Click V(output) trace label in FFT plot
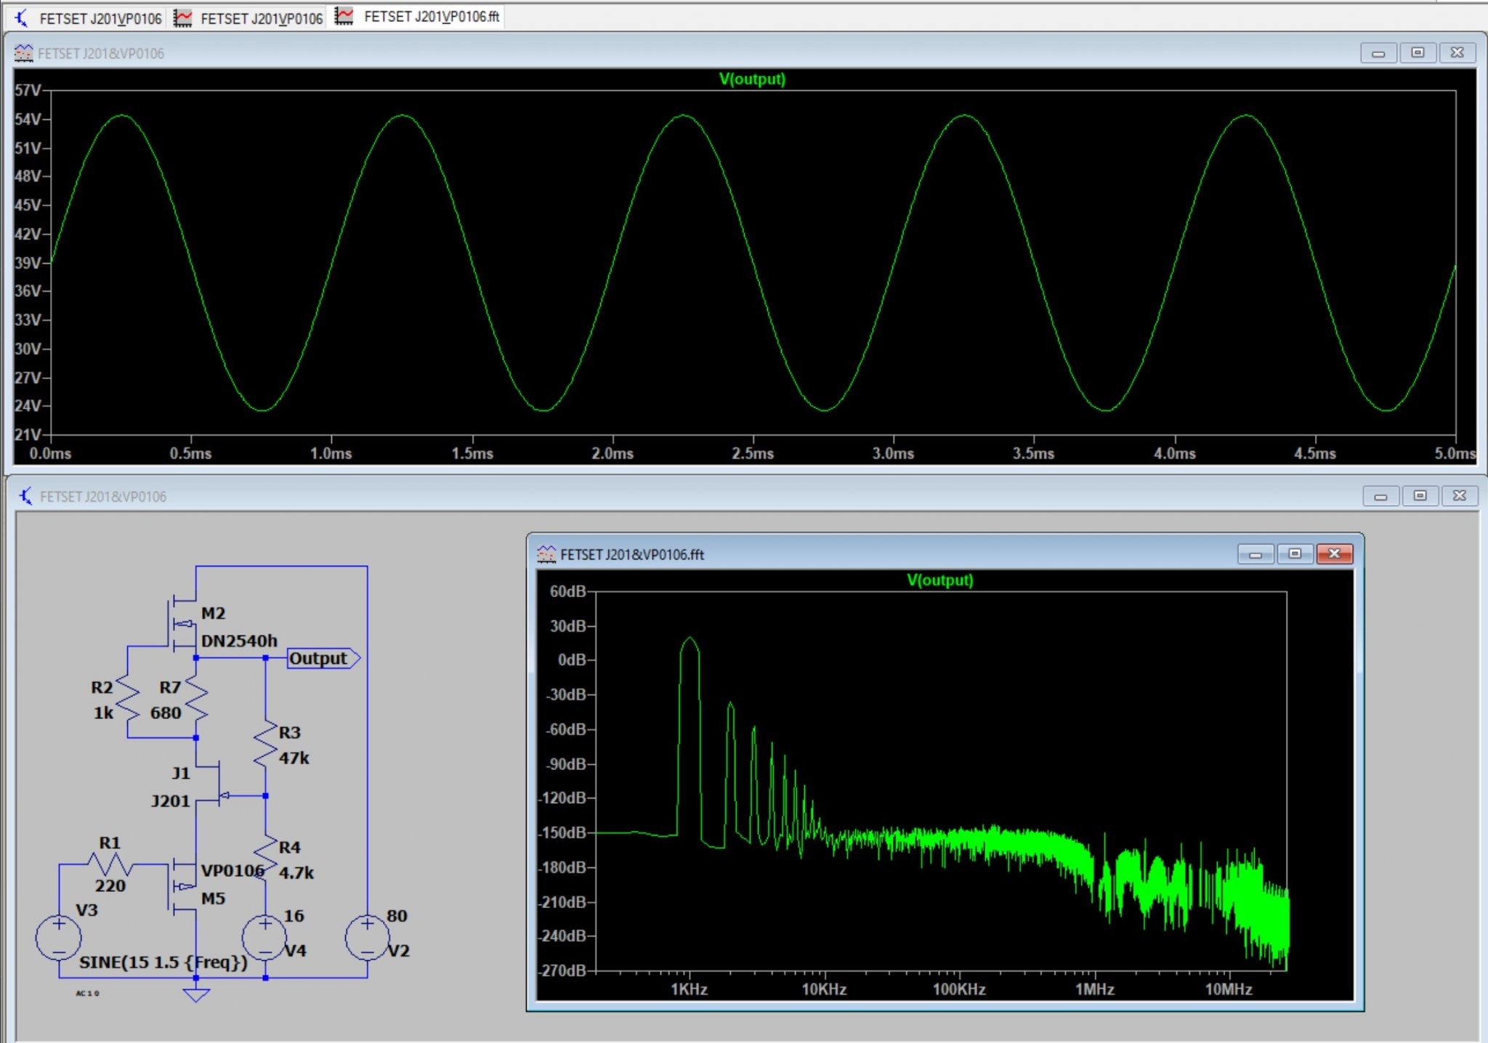 point(940,580)
